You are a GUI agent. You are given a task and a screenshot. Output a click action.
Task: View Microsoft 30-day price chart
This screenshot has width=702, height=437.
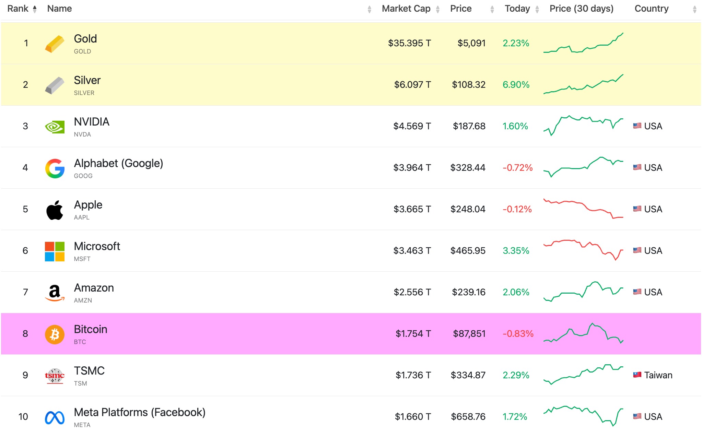pyautogui.click(x=583, y=250)
